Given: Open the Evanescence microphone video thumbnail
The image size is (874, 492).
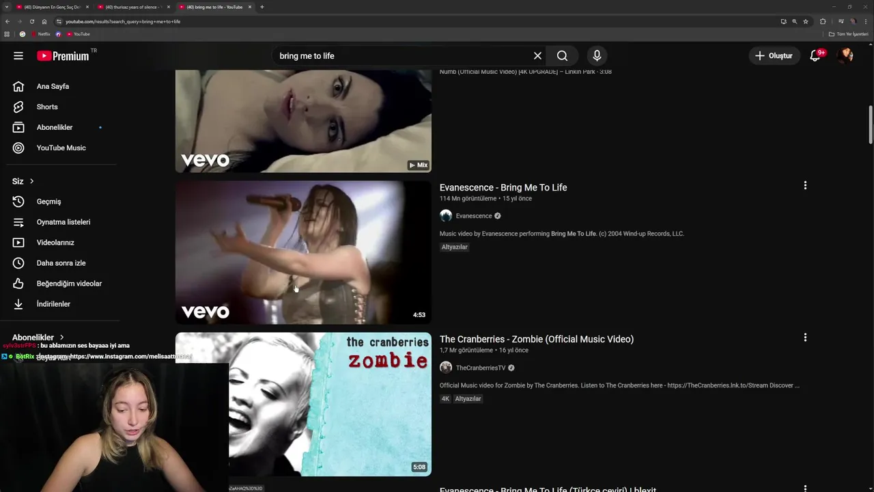Looking at the screenshot, I should tap(303, 252).
